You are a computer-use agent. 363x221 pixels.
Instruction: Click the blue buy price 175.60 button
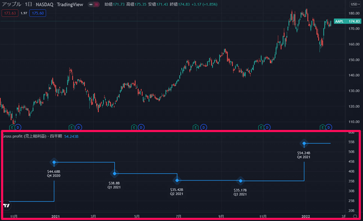[38, 13]
